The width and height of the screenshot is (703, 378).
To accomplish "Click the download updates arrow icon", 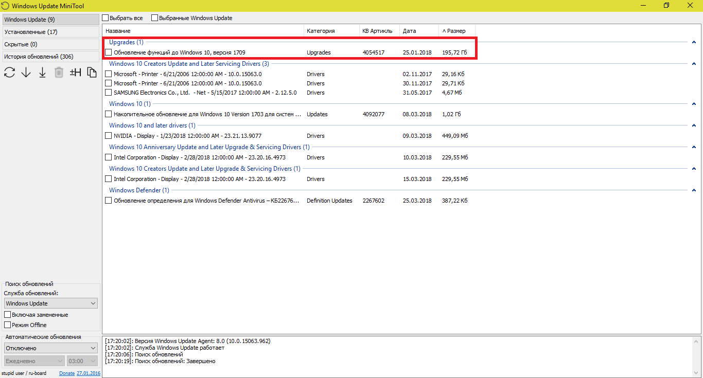I will click(26, 73).
